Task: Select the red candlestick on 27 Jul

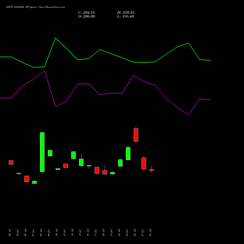Action: (x=144, y=163)
